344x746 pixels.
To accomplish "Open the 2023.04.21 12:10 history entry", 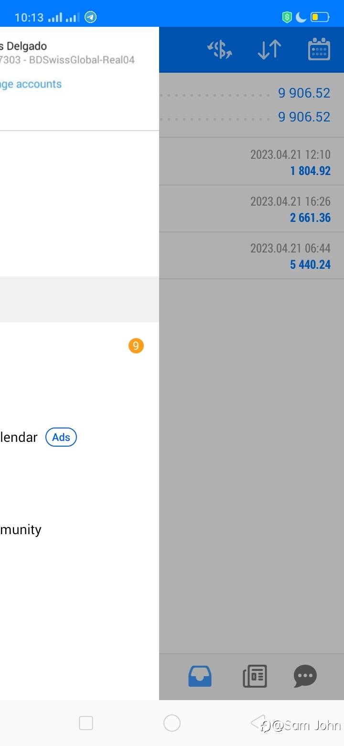I will point(251,162).
